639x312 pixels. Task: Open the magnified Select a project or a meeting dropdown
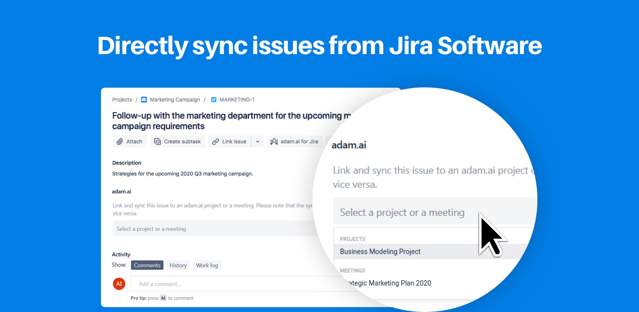[x=435, y=211]
